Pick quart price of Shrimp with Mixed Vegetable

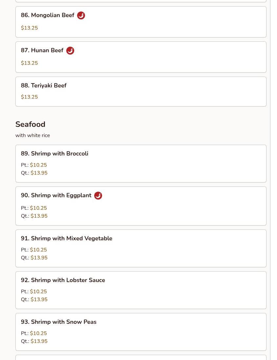point(39,258)
